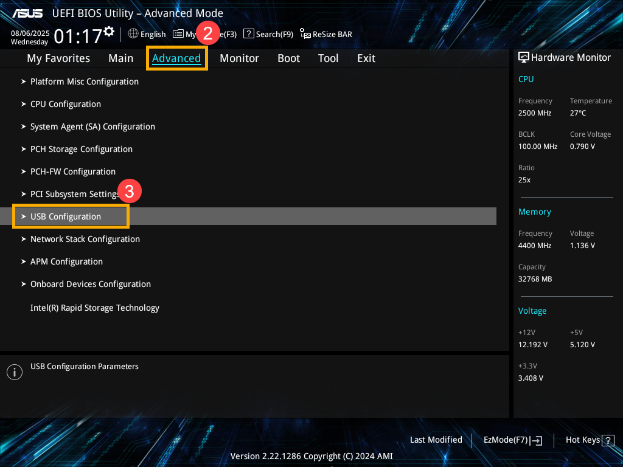This screenshot has width=623, height=467.
Task: Open USB Configuration entry
Action: point(248,216)
